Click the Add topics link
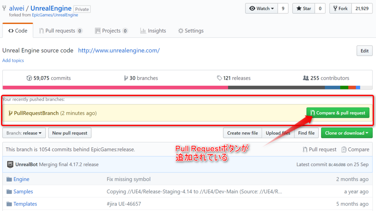376x211 pixels. click(13, 61)
